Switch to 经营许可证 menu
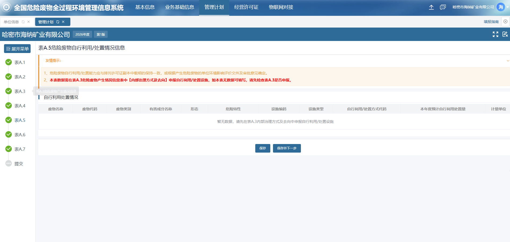510x242 pixels. coord(246,7)
